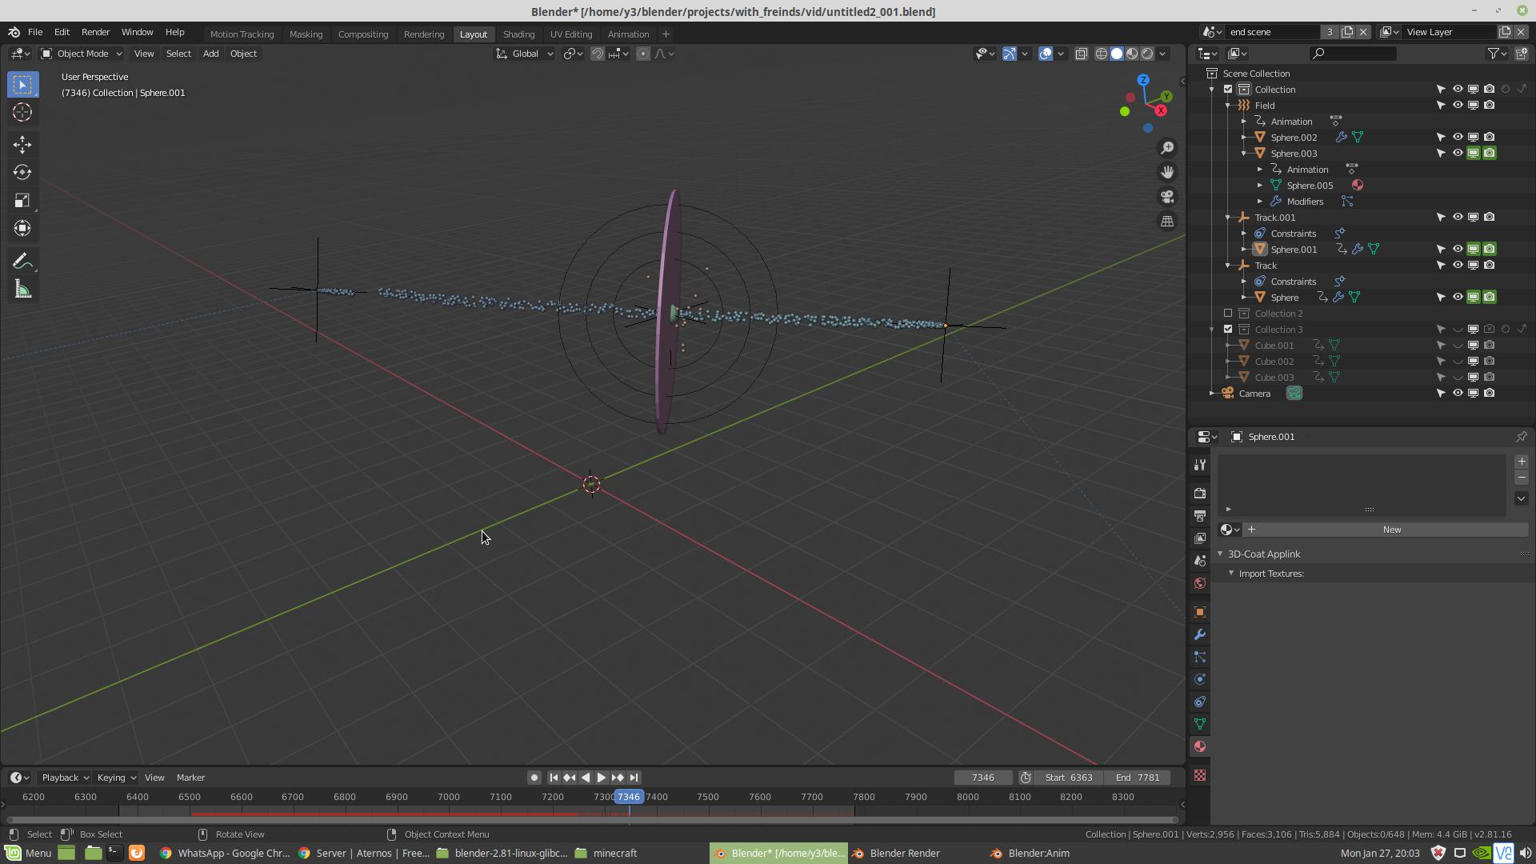Open the outliner filter dropdown
The width and height of the screenshot is (1536, 864).
pyautogui.click(x=1497, y=54)
